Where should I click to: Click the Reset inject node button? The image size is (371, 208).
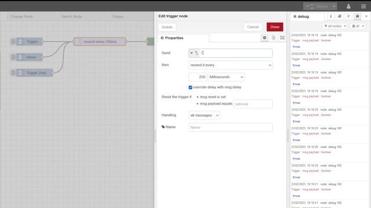coord(13,57)
